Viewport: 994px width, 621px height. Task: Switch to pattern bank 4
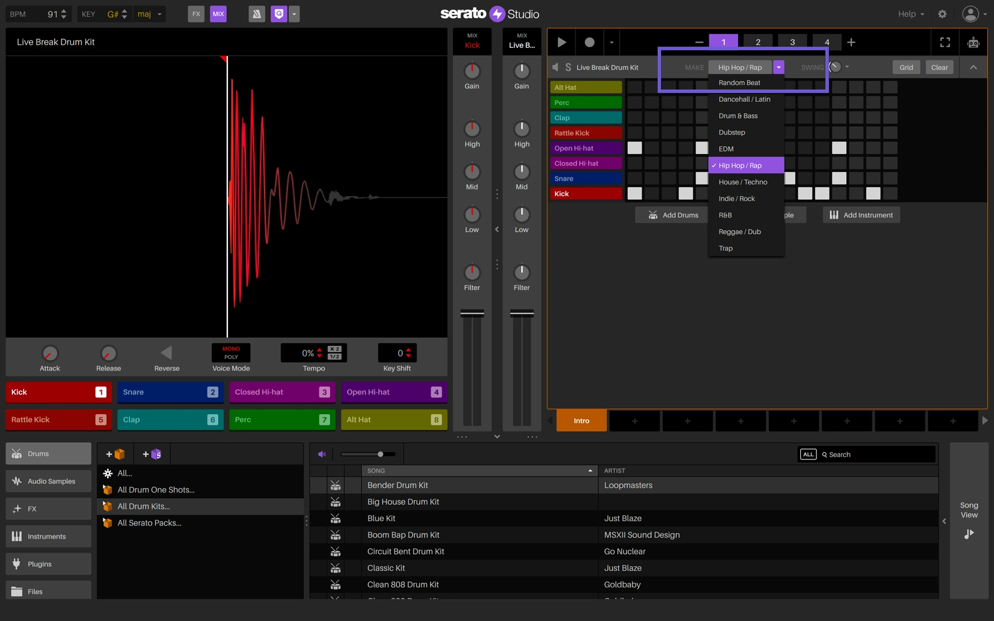tap(827, 42)
